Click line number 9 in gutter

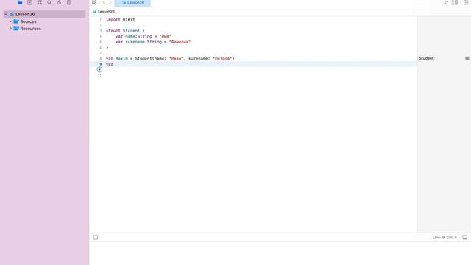tap(101, 64)
